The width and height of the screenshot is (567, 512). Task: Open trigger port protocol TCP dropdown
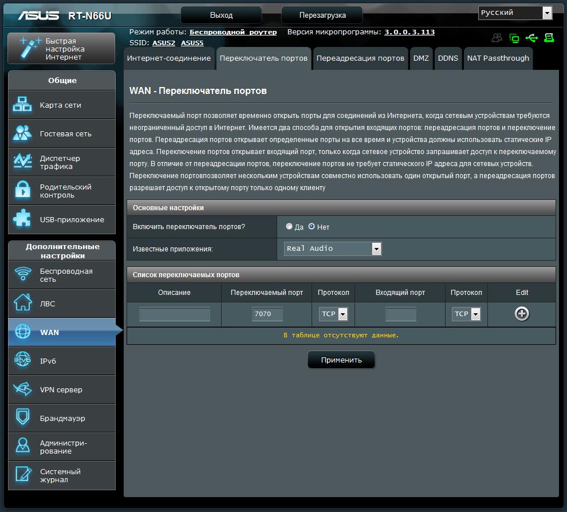[333, 314]
